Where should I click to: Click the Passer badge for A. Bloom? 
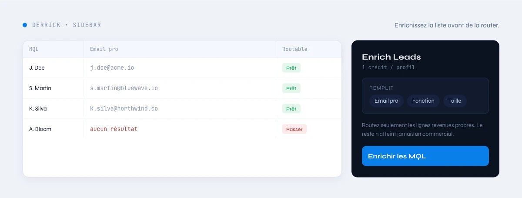294,129
